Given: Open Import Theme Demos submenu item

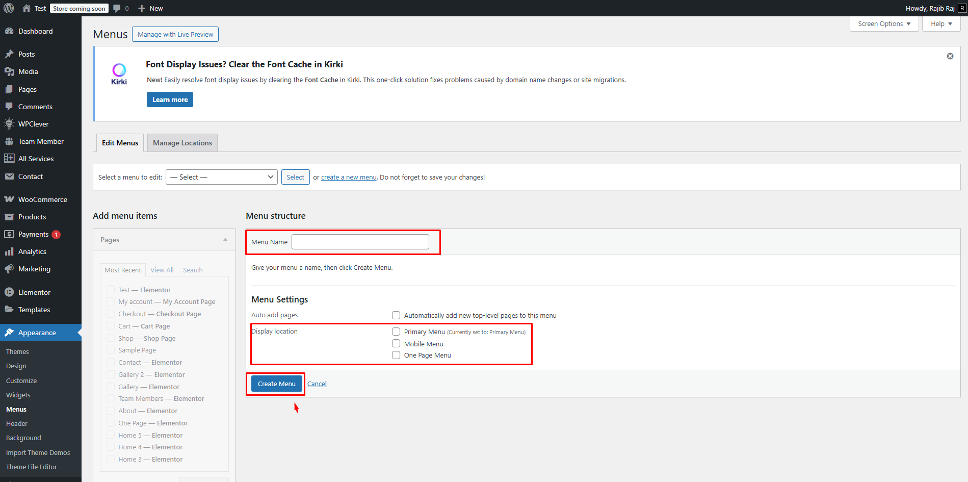Looking at the screenshot, I should [38, 452].
